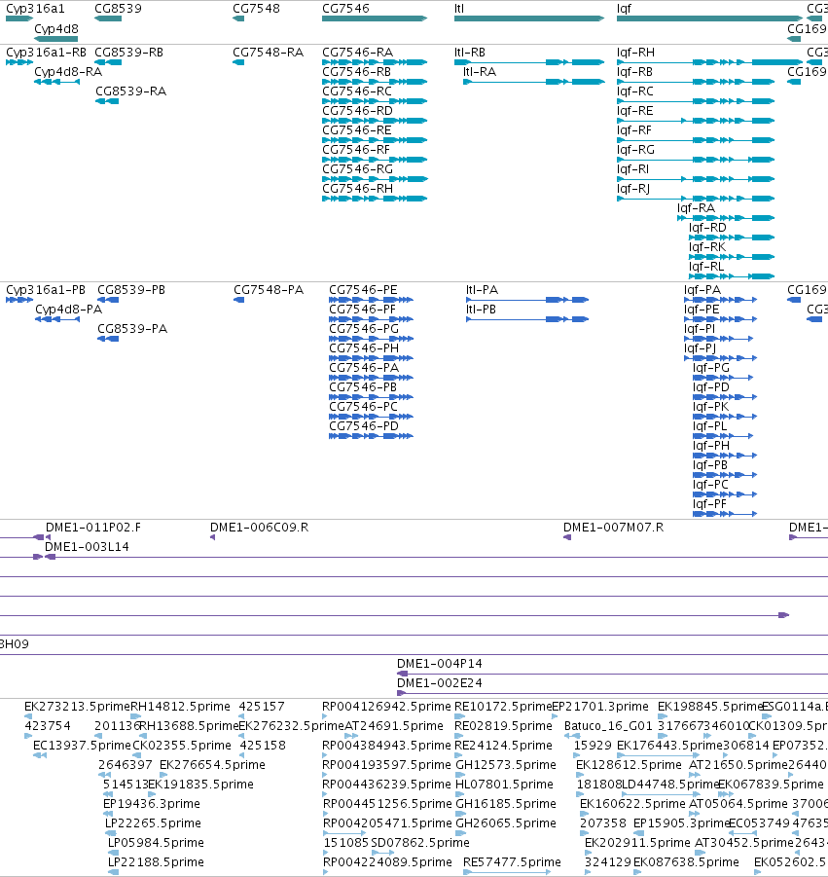The height and width of the screenshot is (877, 828).
Task: Click the lqf-RA transcript label
Action: (696, 208)
